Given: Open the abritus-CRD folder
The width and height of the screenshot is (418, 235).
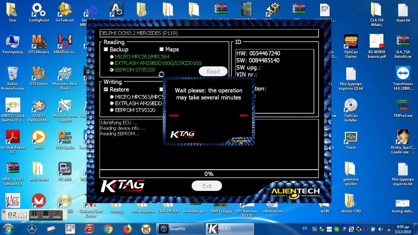Looking at the screenshot, I should [x=351, y=203].
